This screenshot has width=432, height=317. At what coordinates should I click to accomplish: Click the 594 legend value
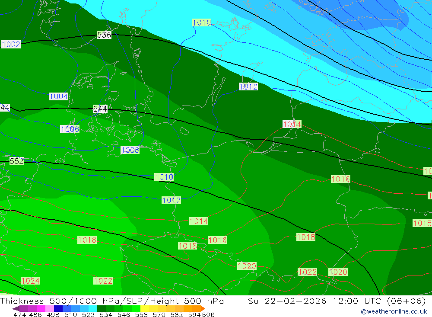click(x=194, y=315)
